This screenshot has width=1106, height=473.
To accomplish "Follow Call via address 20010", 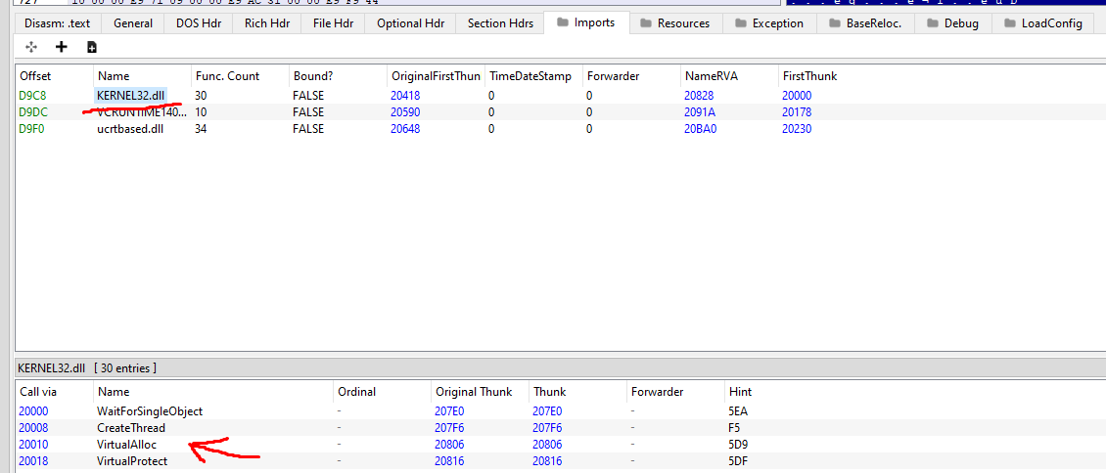I will (34, 444).
